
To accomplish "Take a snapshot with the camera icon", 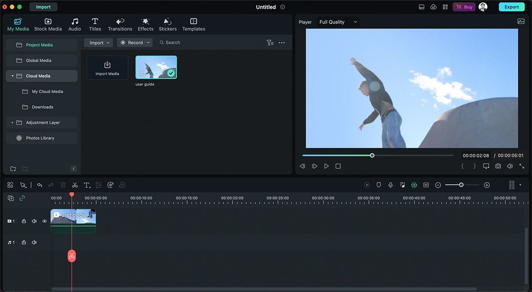I will [x=498, y=166].
